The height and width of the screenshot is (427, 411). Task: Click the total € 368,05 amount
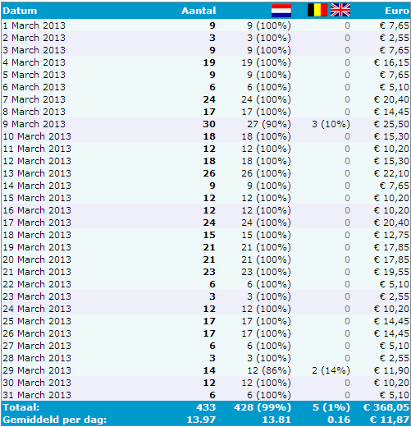pyautogui.click(x=386, y=407)
